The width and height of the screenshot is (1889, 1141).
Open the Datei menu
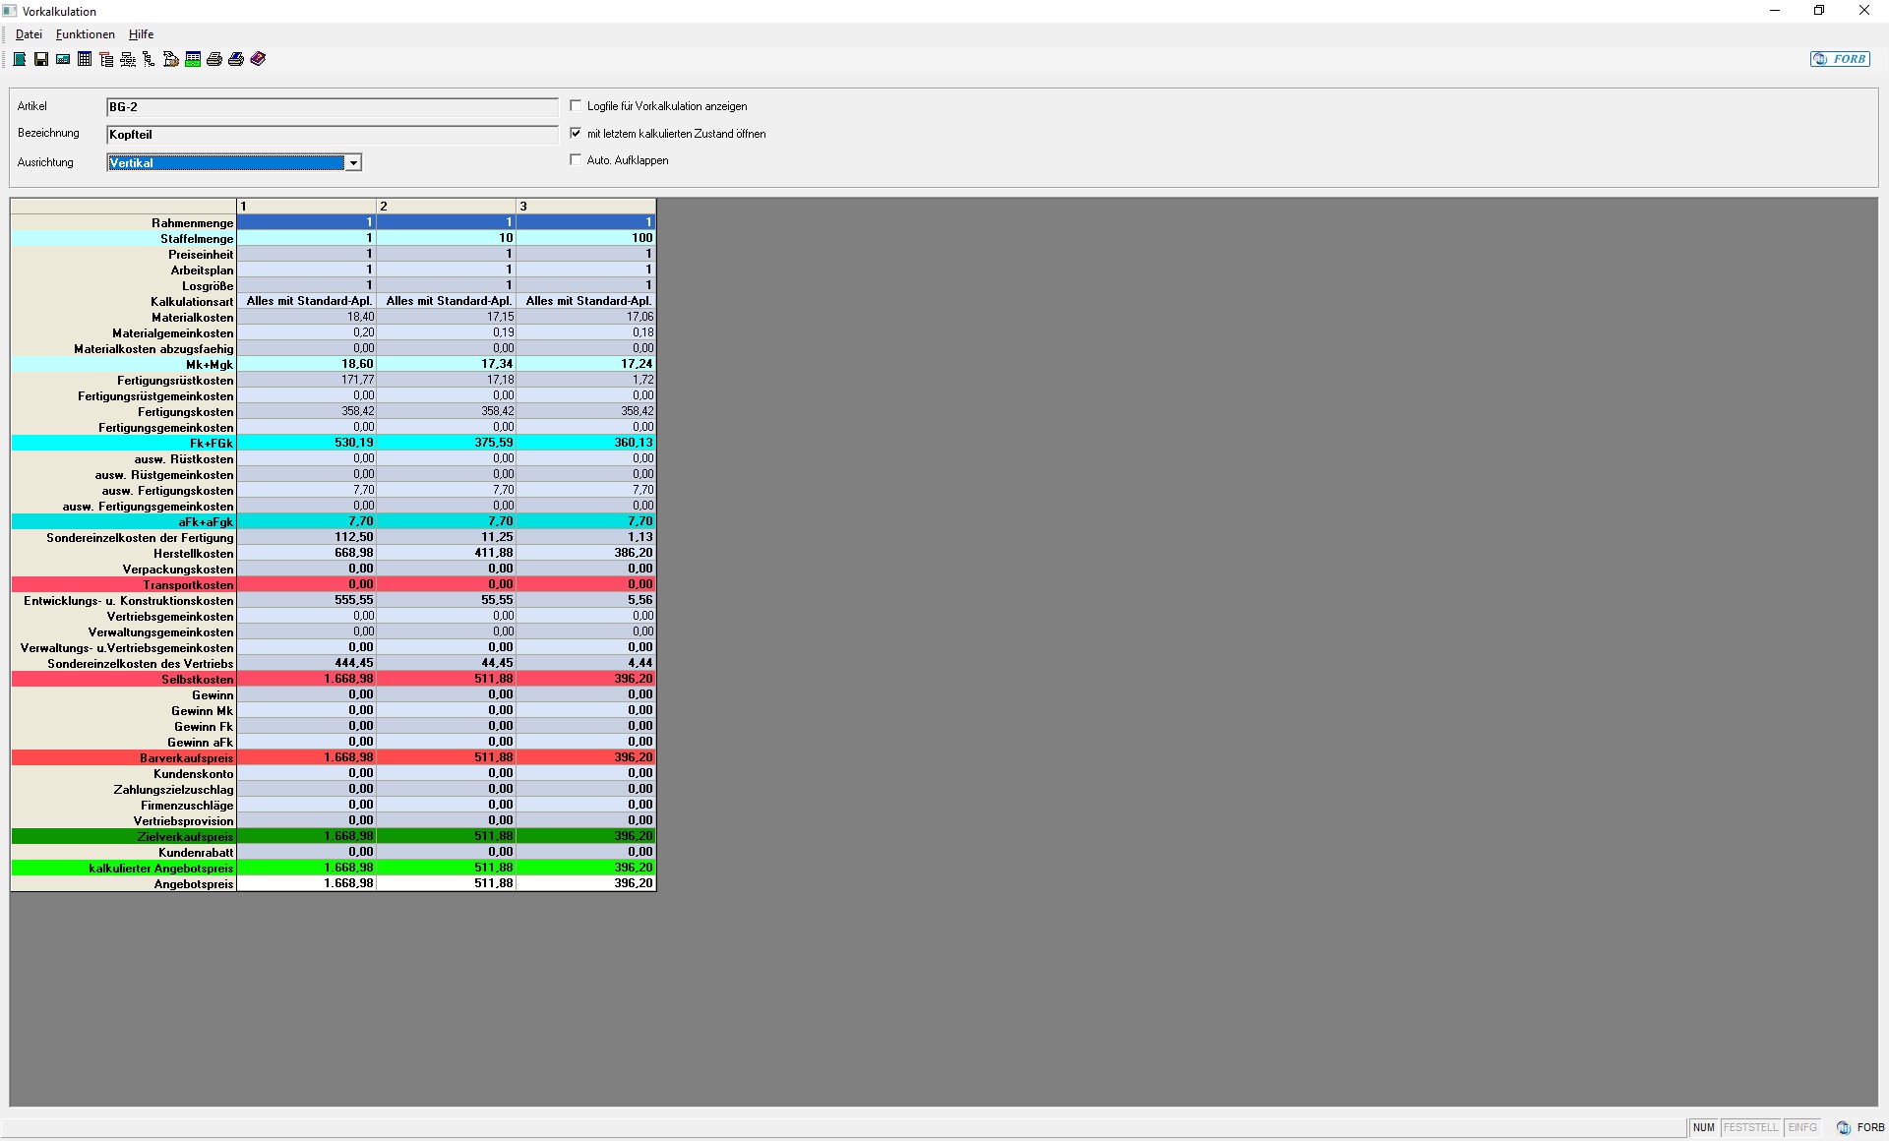tap(29, 34)
